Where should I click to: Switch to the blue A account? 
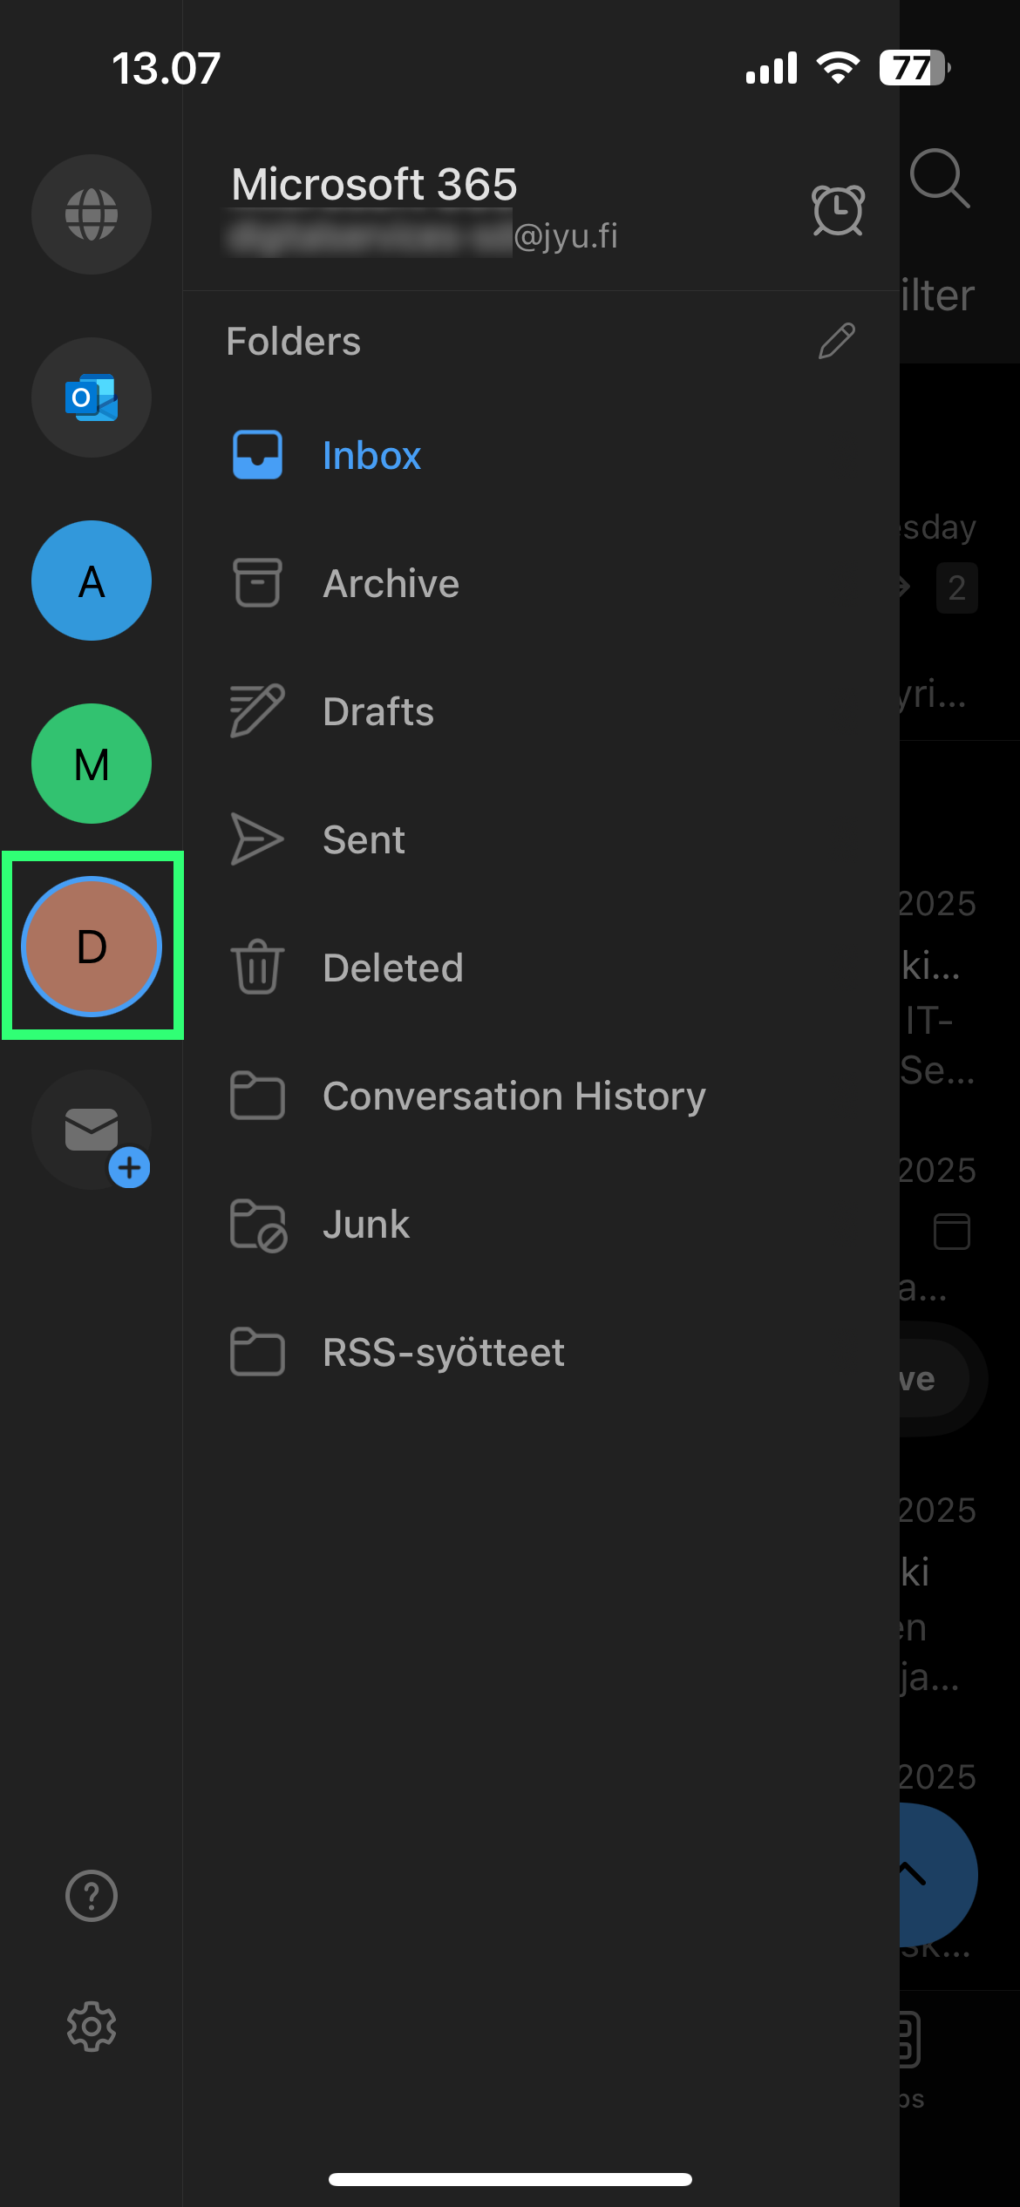point(92,581)
